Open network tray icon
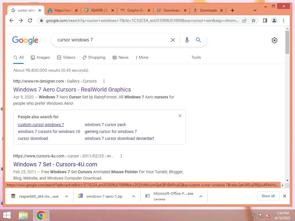 (x=254, y=216)
